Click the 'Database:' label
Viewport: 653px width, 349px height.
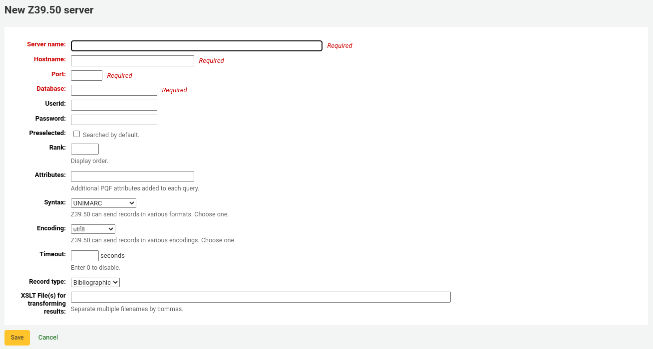tap(51, 89)
